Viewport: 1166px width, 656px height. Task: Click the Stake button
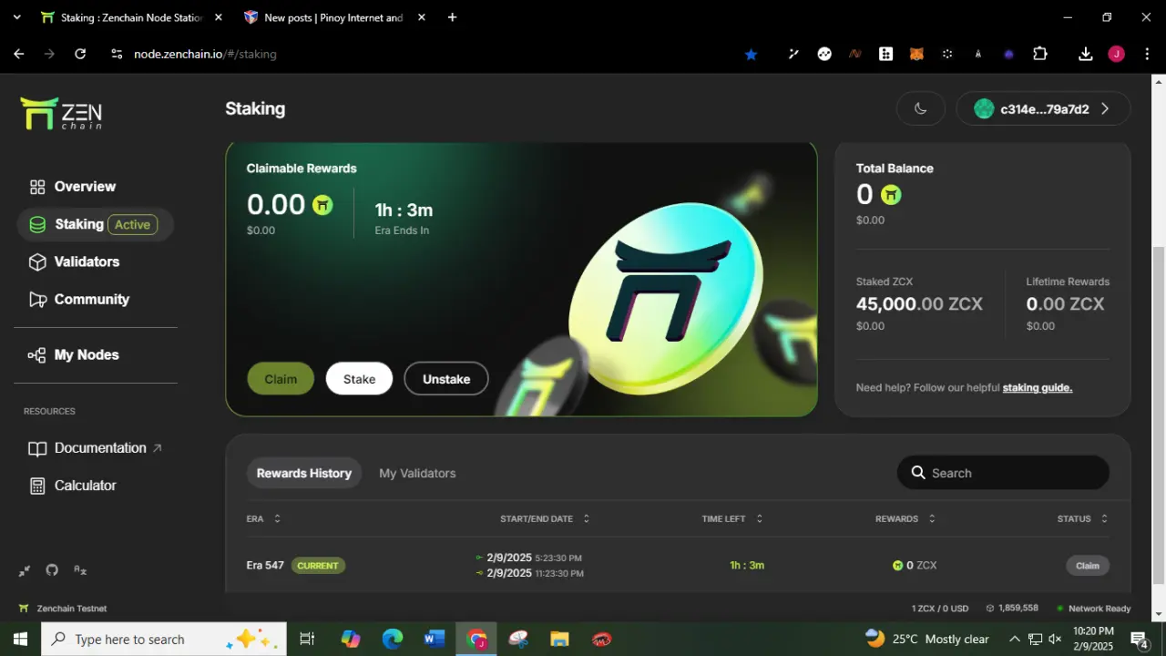(x=359, y=379)
